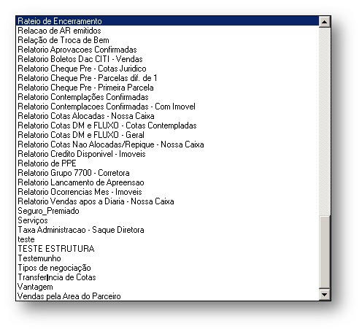Viewport: 362px width, 332px height.
Task: Choose Relação de Troca de Bem
Action: coord(167,40)
